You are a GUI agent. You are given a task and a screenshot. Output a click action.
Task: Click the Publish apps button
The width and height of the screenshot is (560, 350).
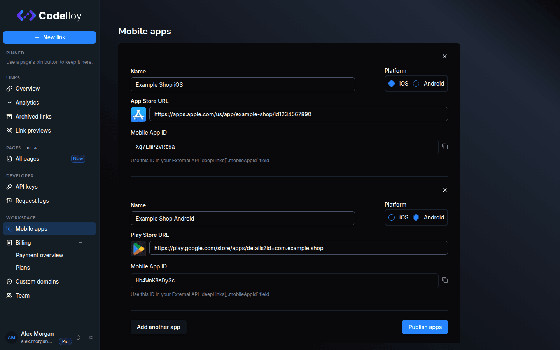(425, 327)
